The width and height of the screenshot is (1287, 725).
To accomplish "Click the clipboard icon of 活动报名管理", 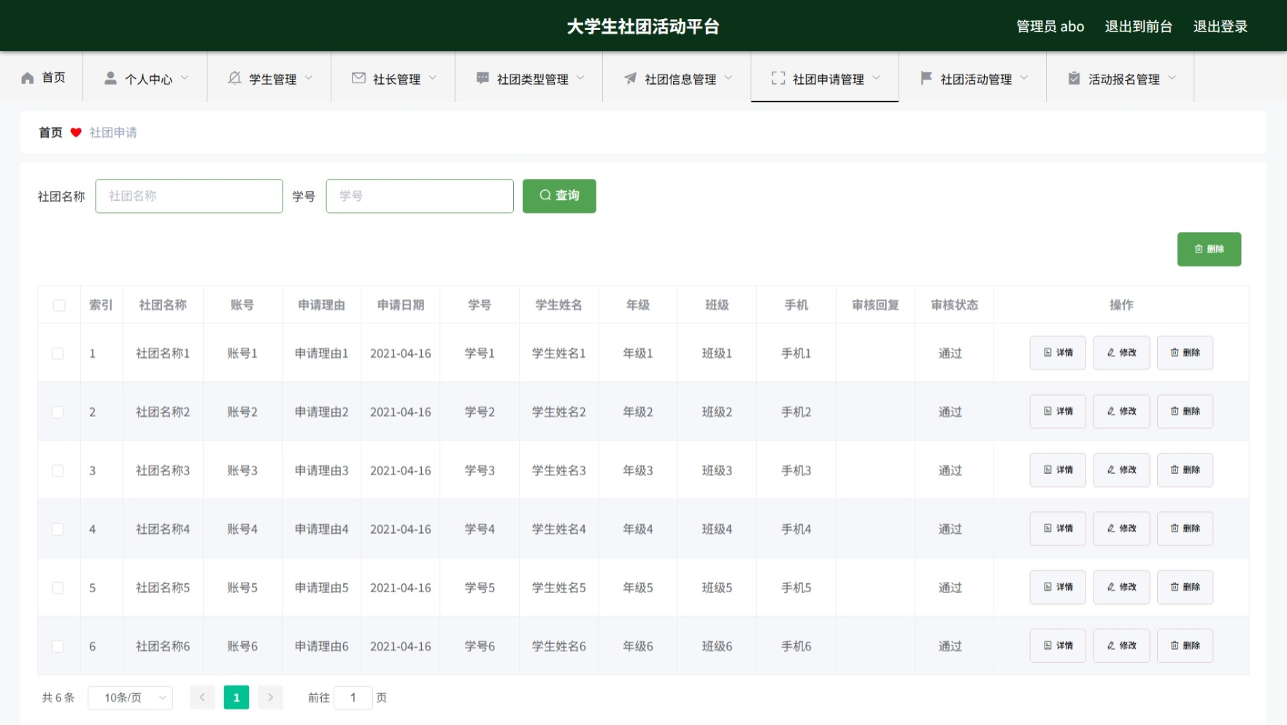I will [1074, 78].
